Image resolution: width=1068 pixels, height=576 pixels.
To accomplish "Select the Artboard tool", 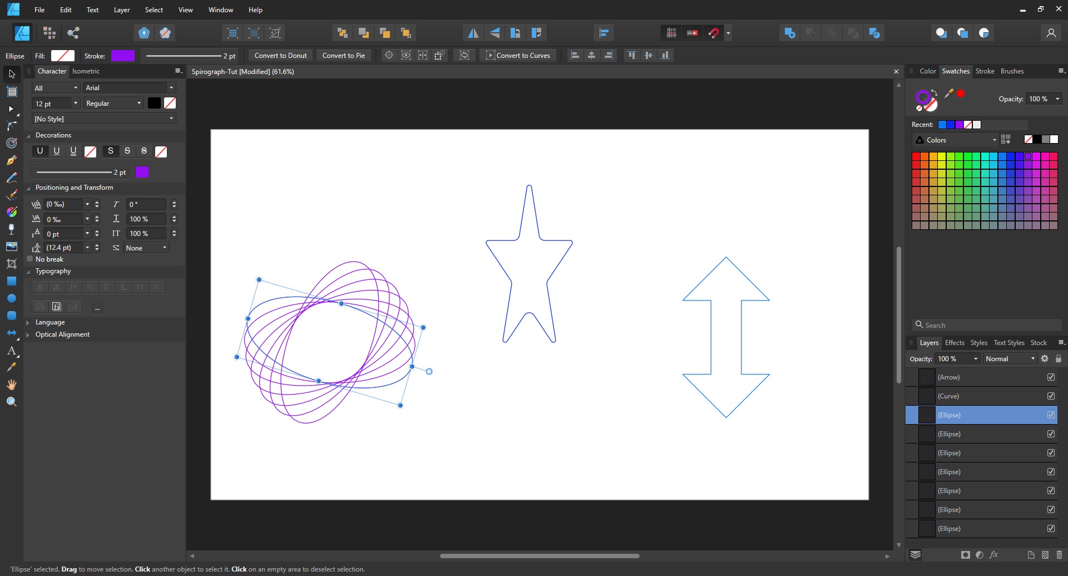I will coord(12,92).
